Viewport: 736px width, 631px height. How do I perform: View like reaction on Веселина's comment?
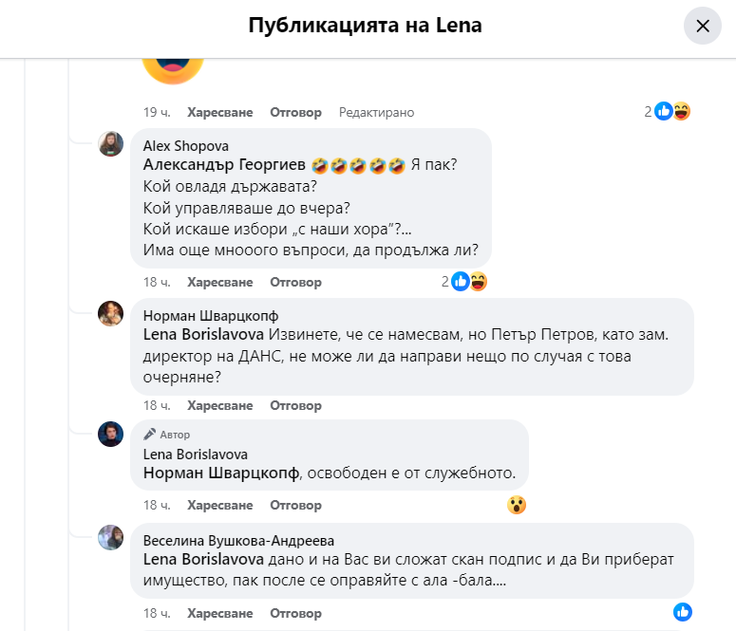(682, 612)
